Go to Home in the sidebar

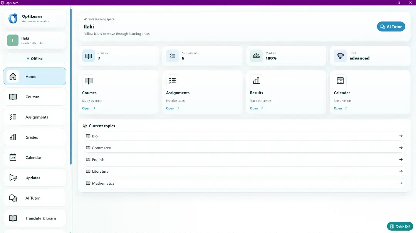pos(35,76)
